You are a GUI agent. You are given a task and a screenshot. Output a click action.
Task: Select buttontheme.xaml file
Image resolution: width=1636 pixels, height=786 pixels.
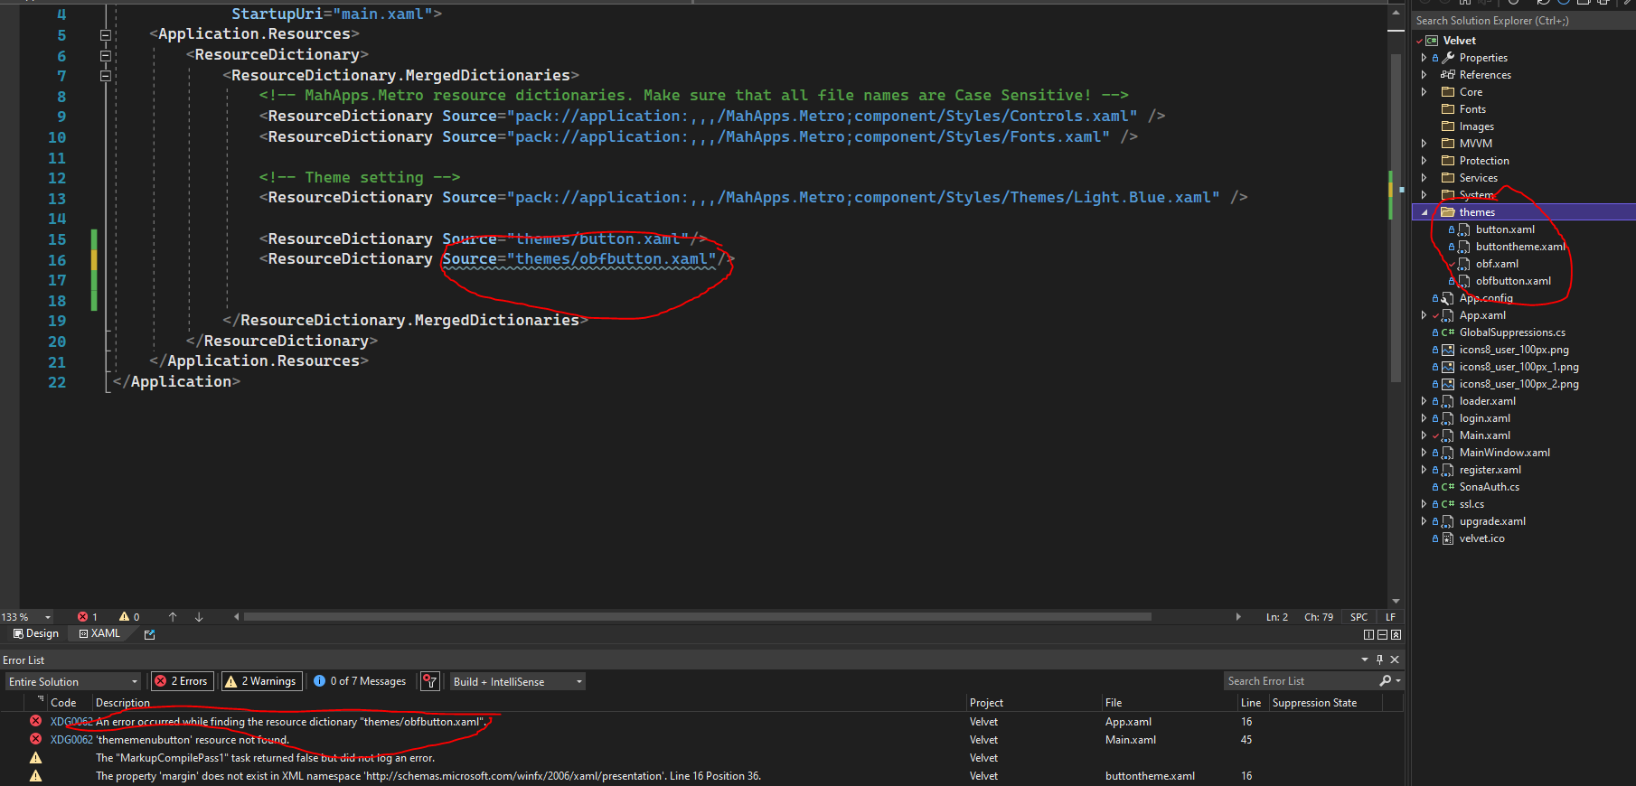point(1520,247)
